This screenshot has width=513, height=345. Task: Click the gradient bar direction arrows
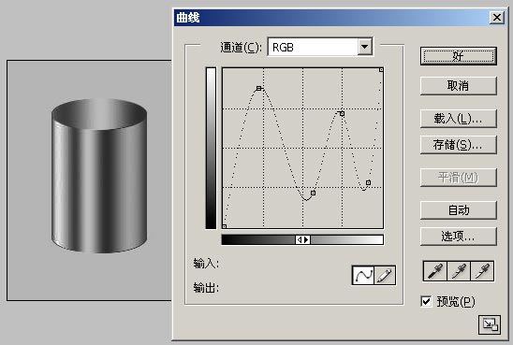[x=302, y=239]
